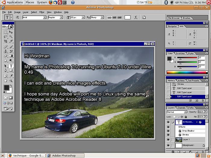Toggle visibility of Layer 1
The image size is (211, 158).
pos(168,140)
